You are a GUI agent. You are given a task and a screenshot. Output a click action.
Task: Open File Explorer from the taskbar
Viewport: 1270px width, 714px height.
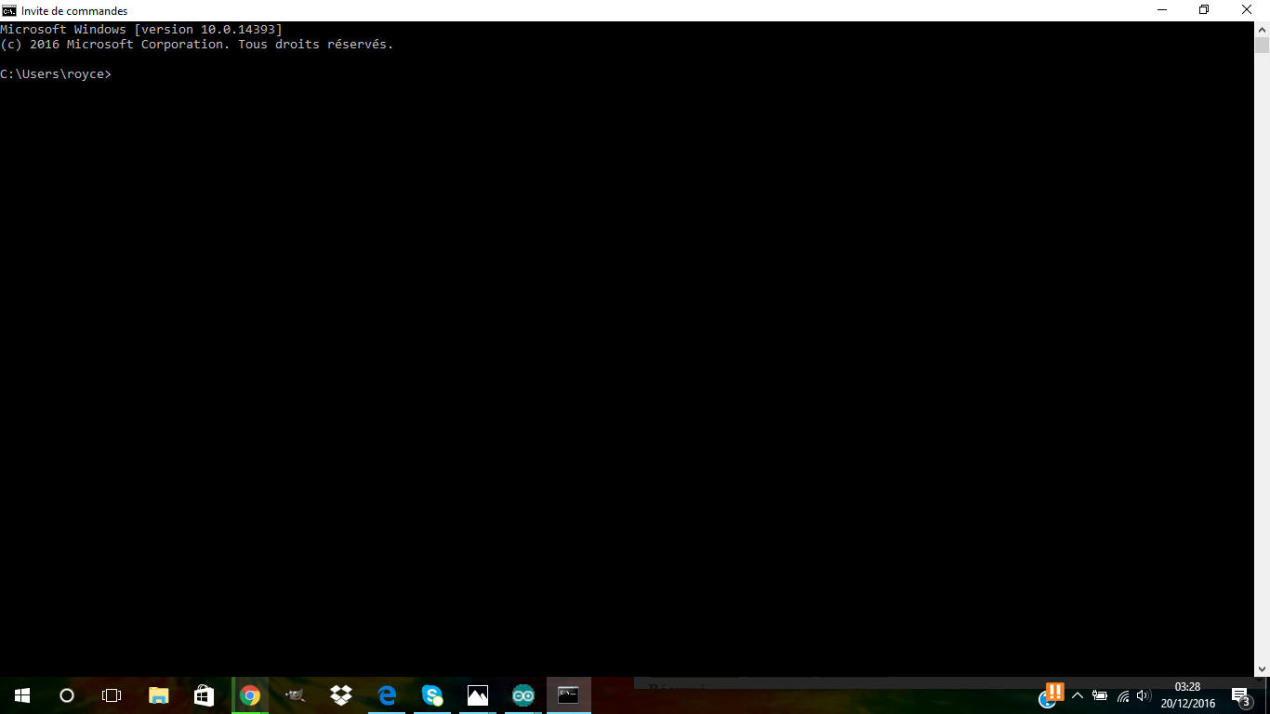(159, 695)
